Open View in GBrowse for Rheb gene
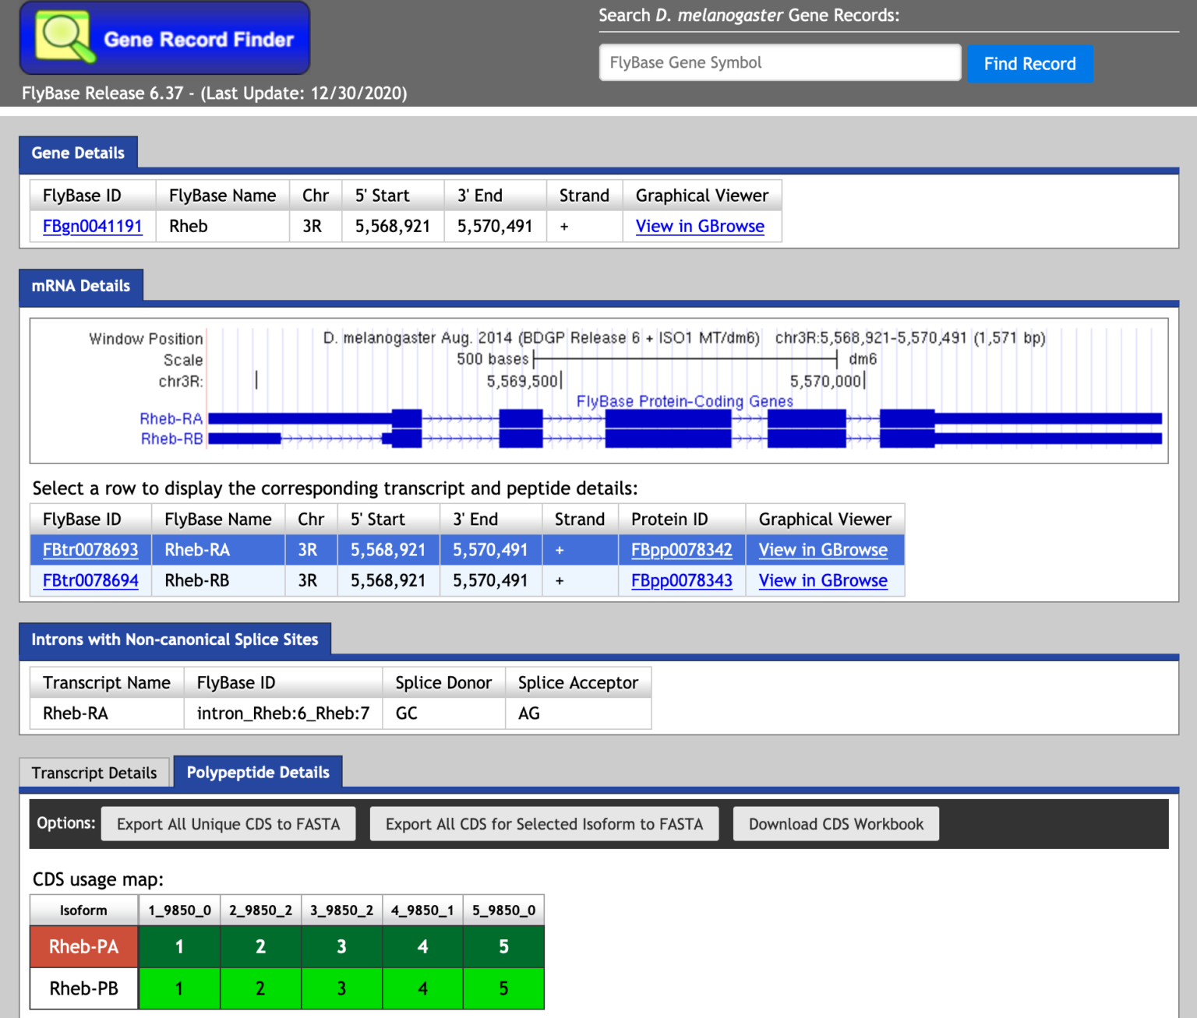This screenshot has height=1018, width=1197. tap(699, 227)
